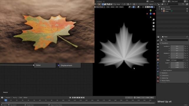
Task: Click the Location X value field
Action: 177,46
